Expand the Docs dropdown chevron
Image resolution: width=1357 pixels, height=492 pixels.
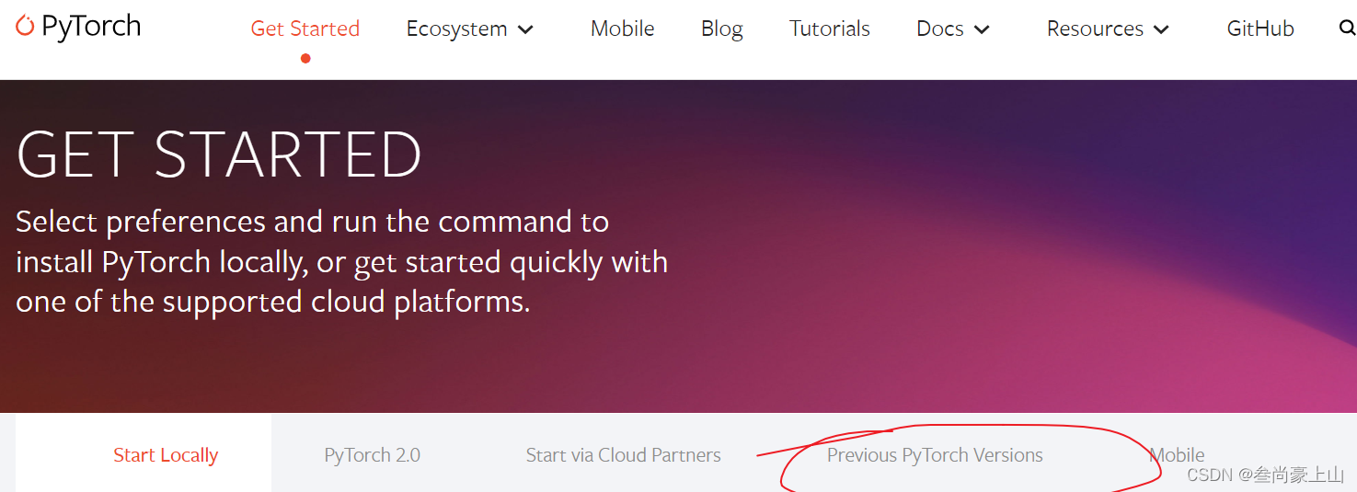click(x=982, y=29)
